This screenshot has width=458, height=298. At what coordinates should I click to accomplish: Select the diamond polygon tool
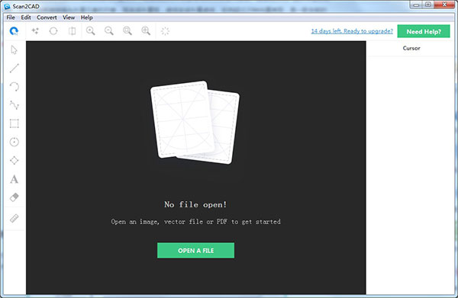click(x=14, y=160)
